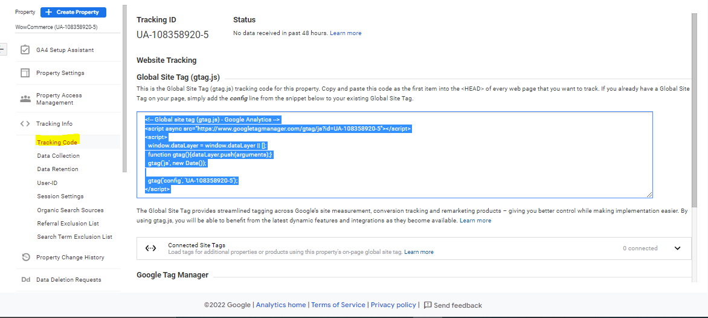Click the Connected Site Tags icon
The width and height of the screenshot is (708, 318).
[x=150, y=248]
